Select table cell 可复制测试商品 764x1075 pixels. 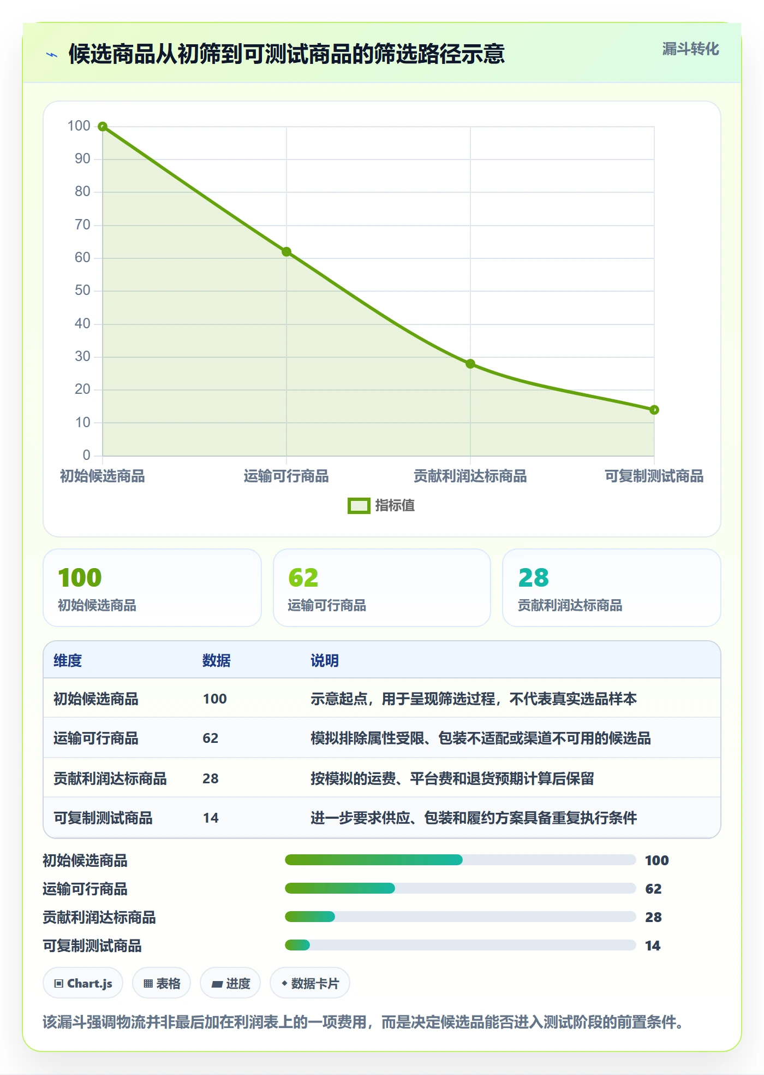click(x=103, y=818)
